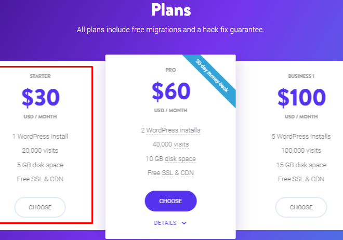Image resolution: width=343 pixels, height=240 pixels.
Task: Click the STARTER plan title
Action: tap(40, 76)
